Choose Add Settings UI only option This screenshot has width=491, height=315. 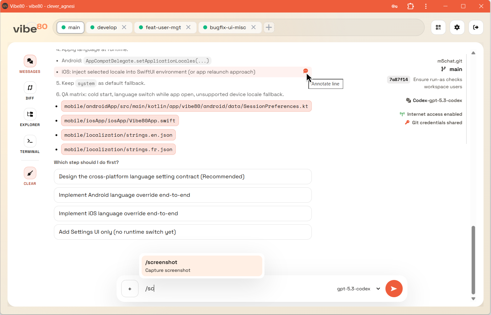coord(183,232)
